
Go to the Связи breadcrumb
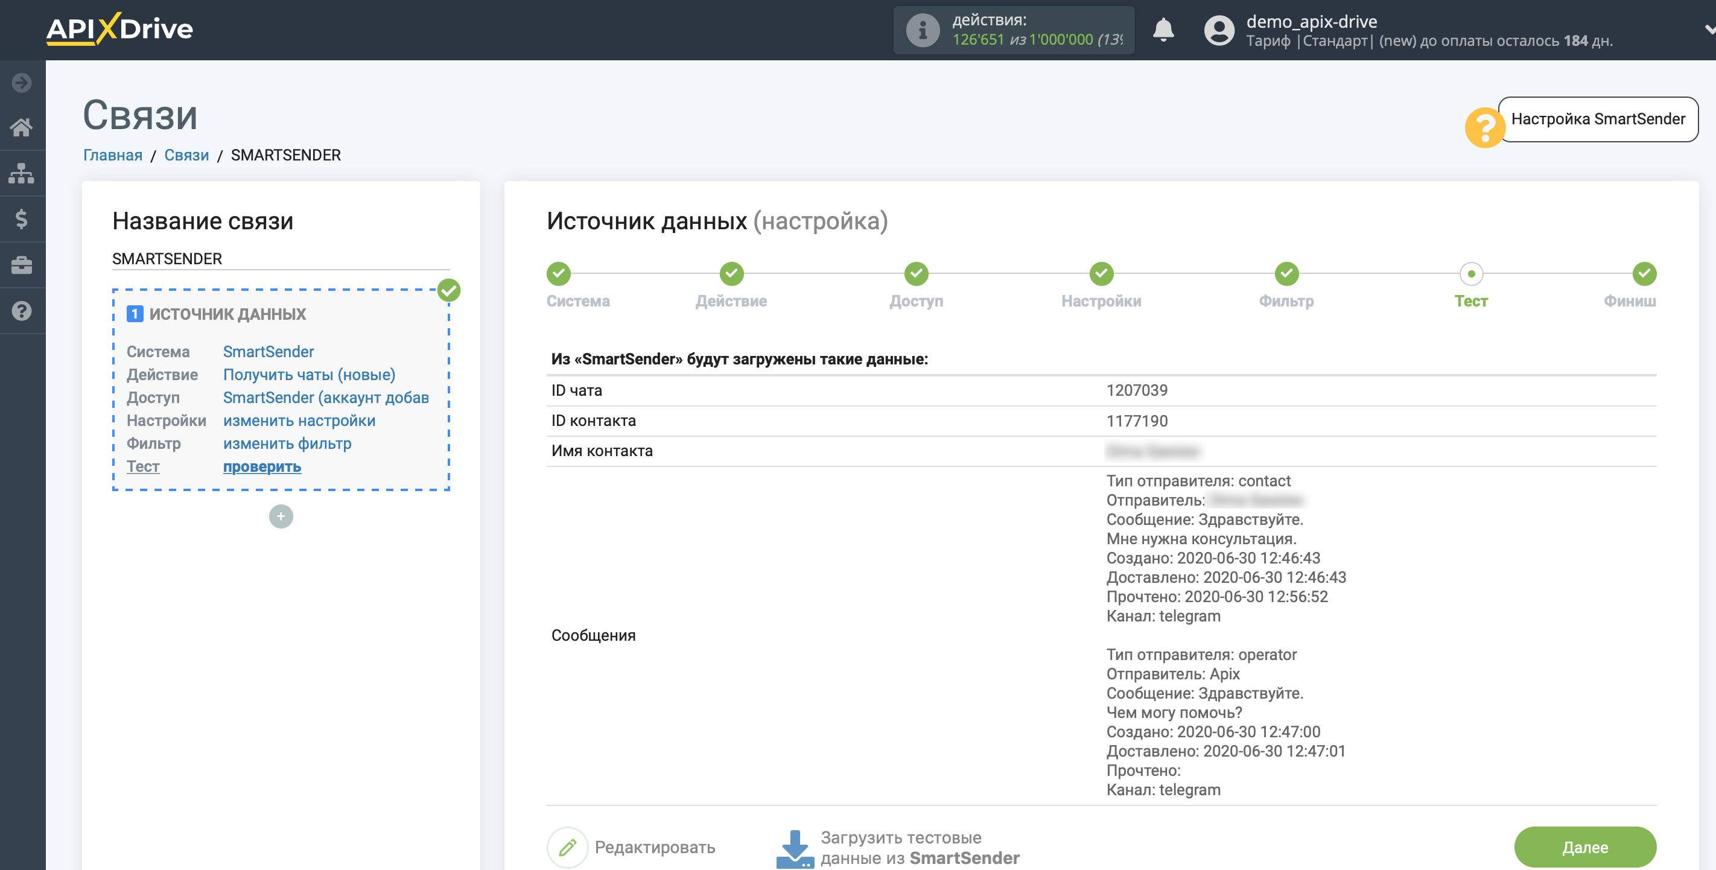[186, 155]
